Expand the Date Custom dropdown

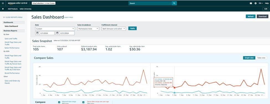55,29
